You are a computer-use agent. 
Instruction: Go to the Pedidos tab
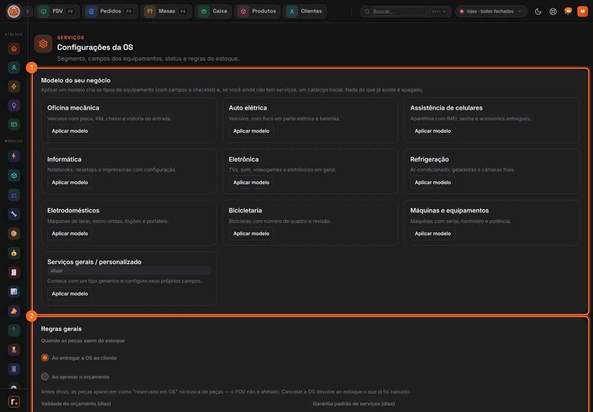coord(110,11)
